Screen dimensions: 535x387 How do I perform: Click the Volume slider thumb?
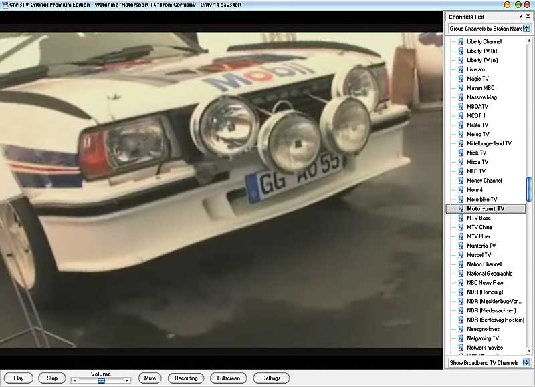(102, 380)
